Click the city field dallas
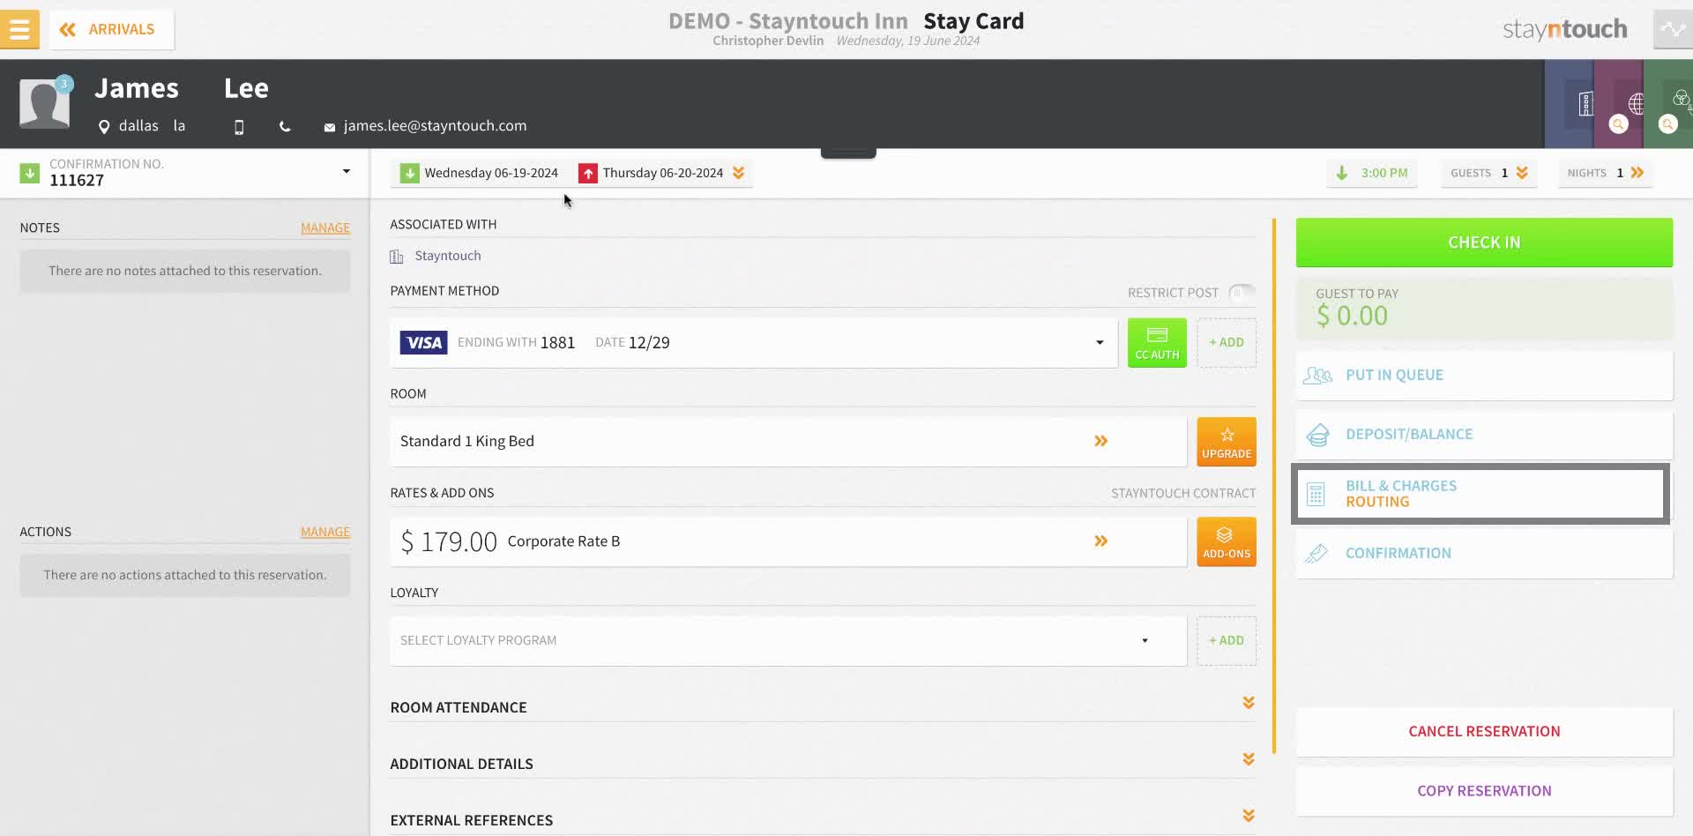 point(138,126)
